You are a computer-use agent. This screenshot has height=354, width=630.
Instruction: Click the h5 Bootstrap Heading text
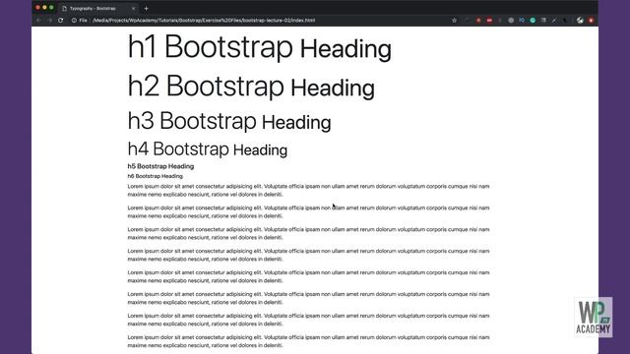click(x=160, y=166)
